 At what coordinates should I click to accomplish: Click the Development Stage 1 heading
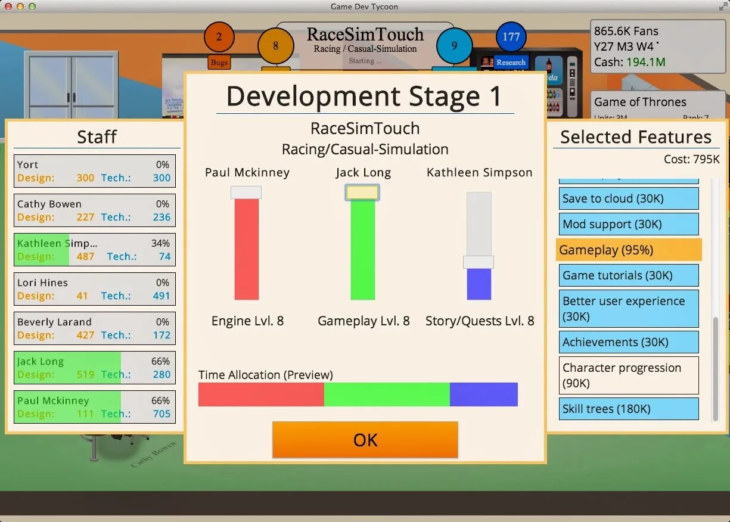364,96
